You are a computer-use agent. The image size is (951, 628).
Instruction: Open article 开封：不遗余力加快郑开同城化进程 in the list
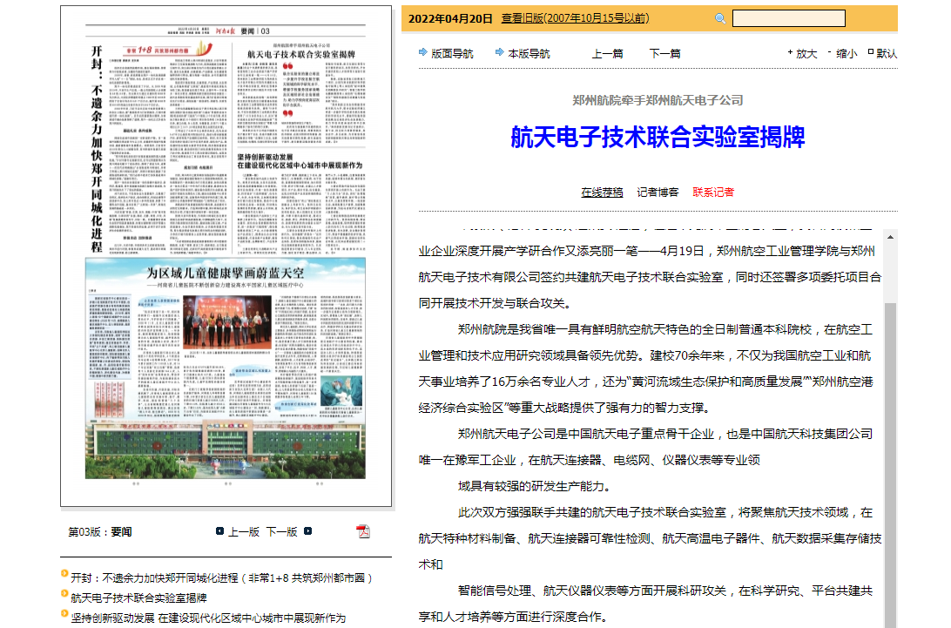(x=221, y=577)
